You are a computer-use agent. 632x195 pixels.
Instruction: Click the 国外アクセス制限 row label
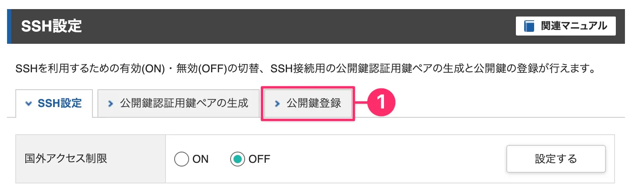(x=66, y=159)
